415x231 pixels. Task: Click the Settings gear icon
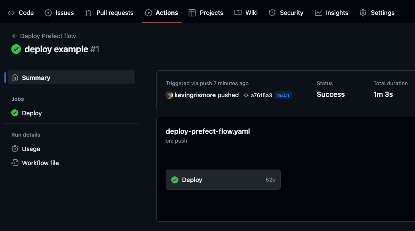(363, 13)
